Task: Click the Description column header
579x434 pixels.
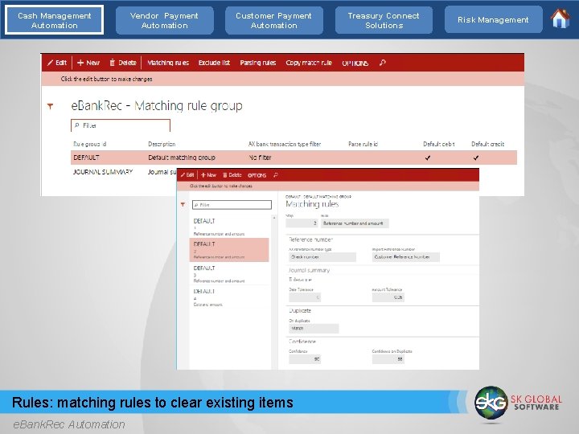Action: tap(162, 144)
